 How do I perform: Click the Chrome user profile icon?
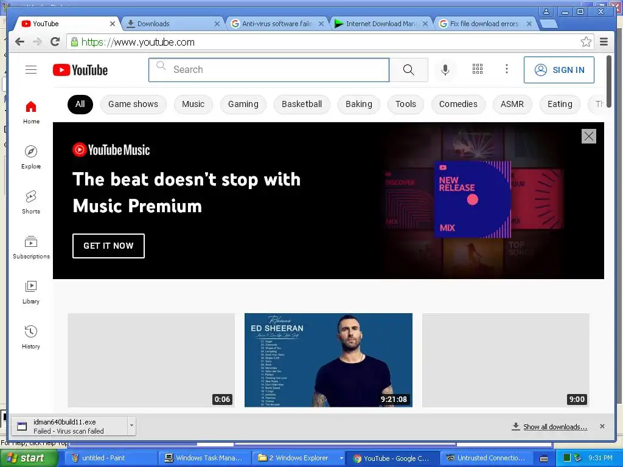click(x=546, y=12)
